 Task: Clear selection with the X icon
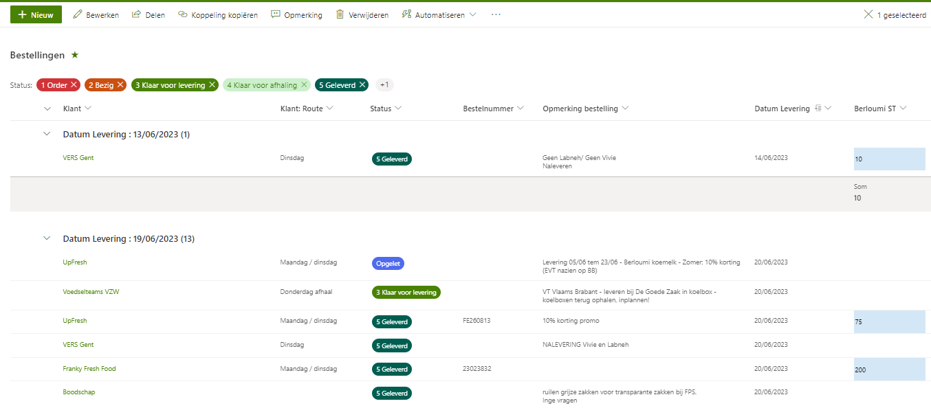point(868,14)
